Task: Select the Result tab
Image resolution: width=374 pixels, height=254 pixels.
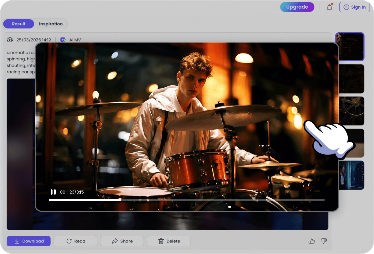Action: pos(18,24)
